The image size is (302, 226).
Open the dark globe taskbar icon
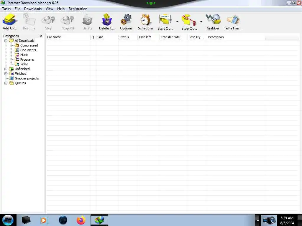[x=63, y=220]
